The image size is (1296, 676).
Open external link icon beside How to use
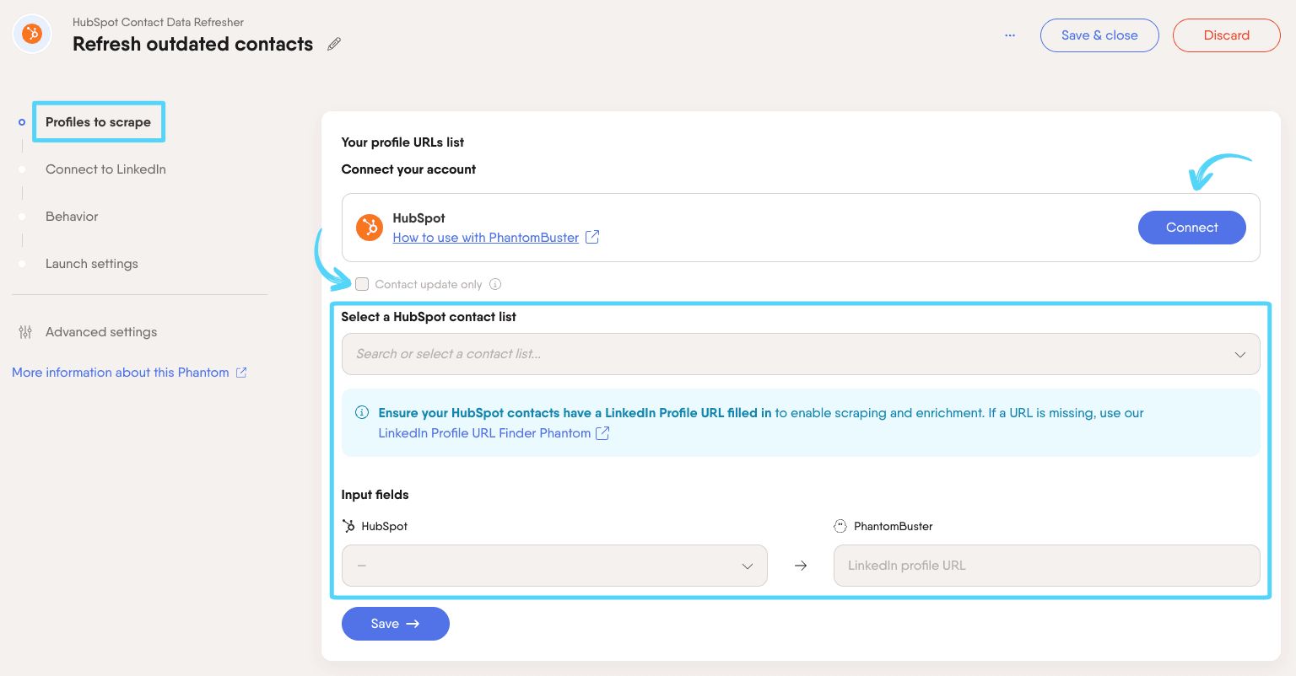click(x=592, y=238)
